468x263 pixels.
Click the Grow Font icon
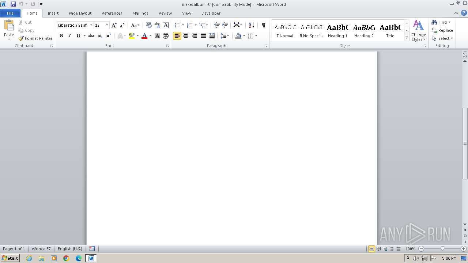coord(114,25)
